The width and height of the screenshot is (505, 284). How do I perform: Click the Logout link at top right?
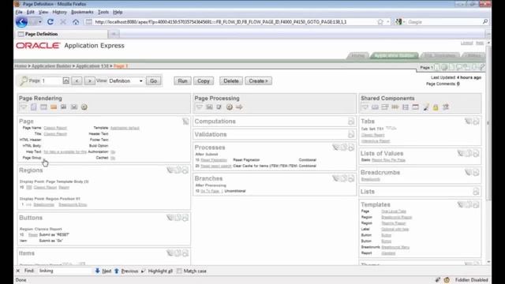pyautogui.click(x=466, y=43)
